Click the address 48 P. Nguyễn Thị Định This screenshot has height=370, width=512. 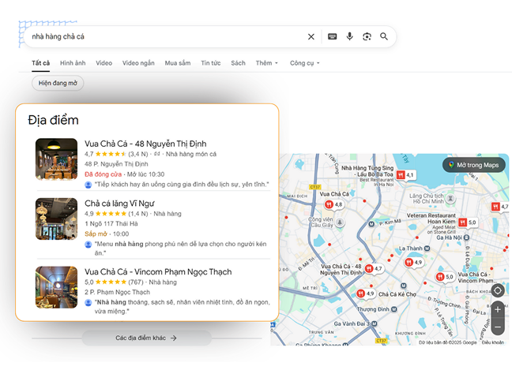(116, 164)
